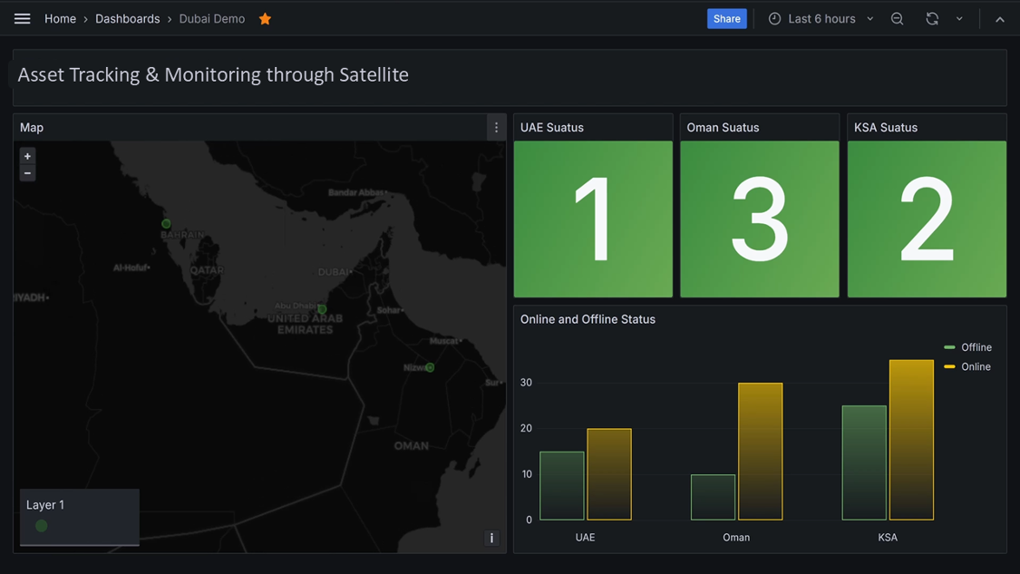Click the map zoom in button

[x=27, y=155]
